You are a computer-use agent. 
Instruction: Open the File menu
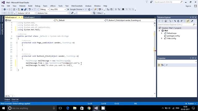click(3, 6)
